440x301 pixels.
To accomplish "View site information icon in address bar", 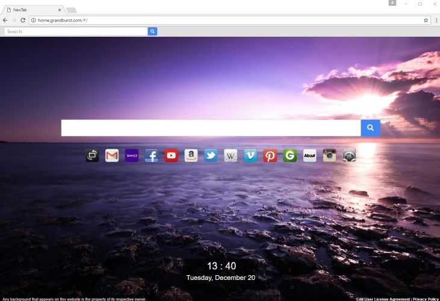I will (33, 20).
